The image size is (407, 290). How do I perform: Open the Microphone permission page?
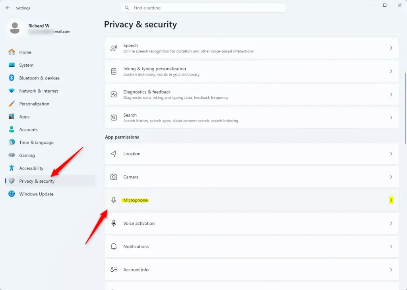click(x=252, y=200)
